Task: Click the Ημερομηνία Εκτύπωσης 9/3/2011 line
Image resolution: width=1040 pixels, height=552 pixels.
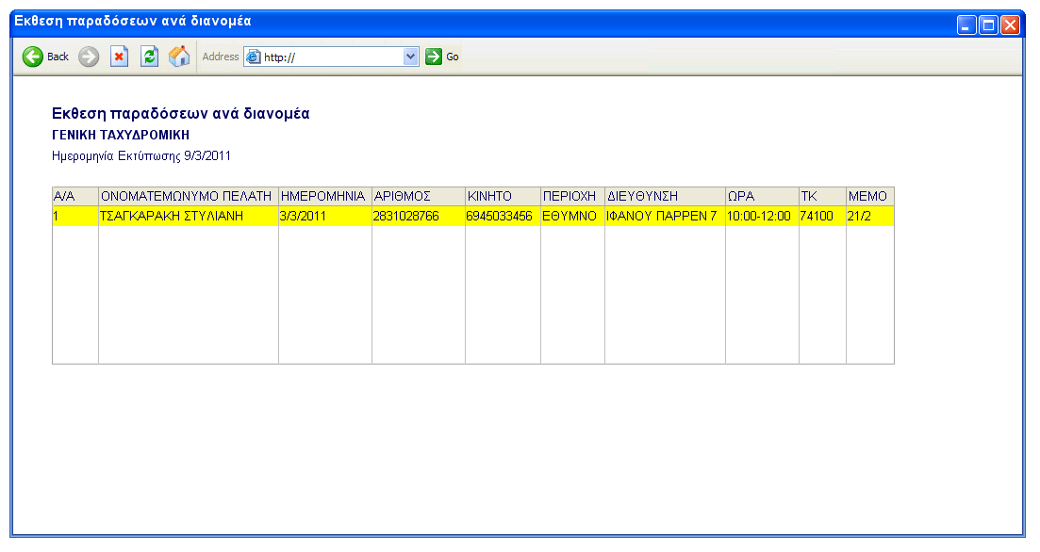Action: pos(141,155)
